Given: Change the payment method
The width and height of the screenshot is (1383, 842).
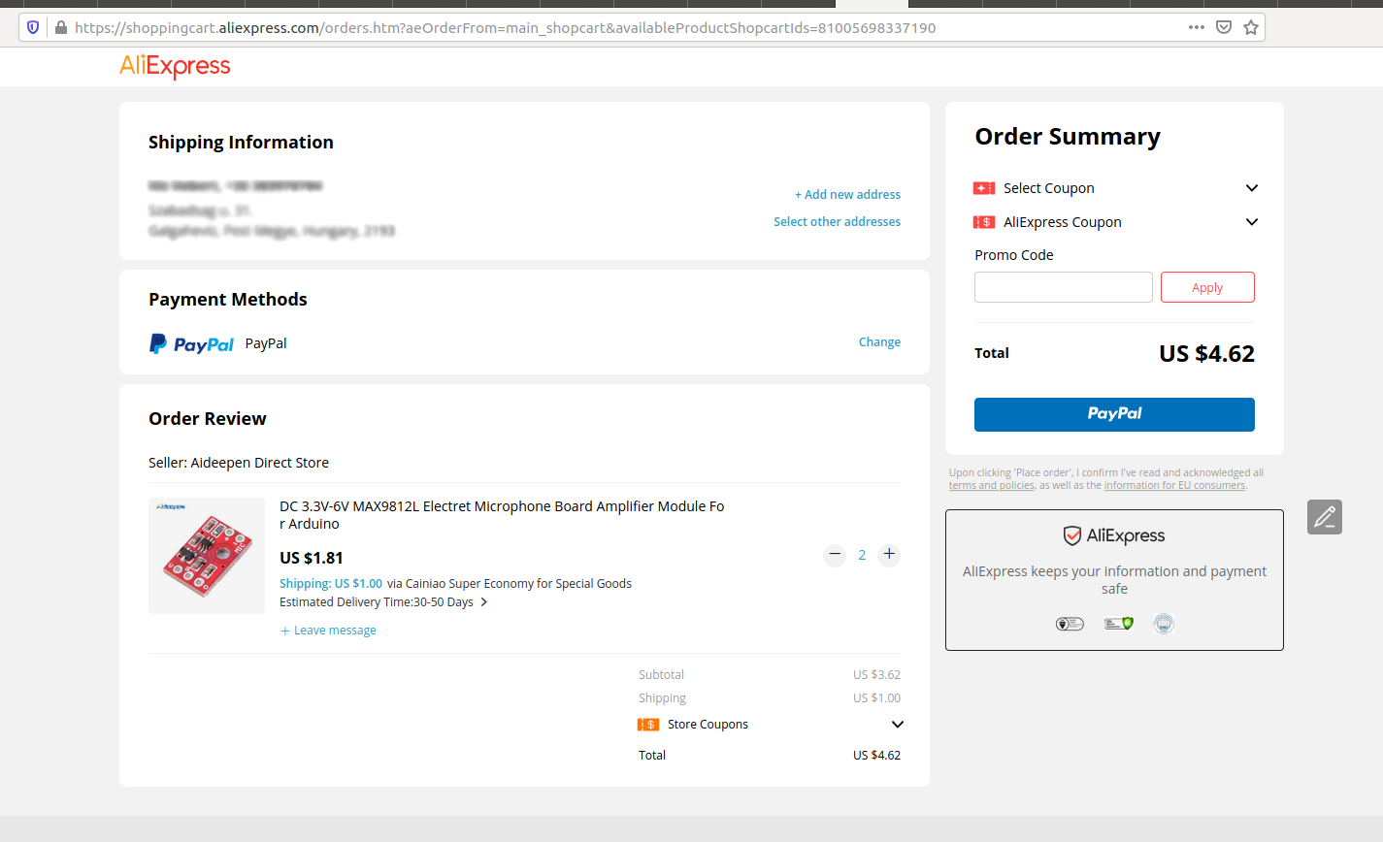Looking at the screenshot, I should 879,342.
